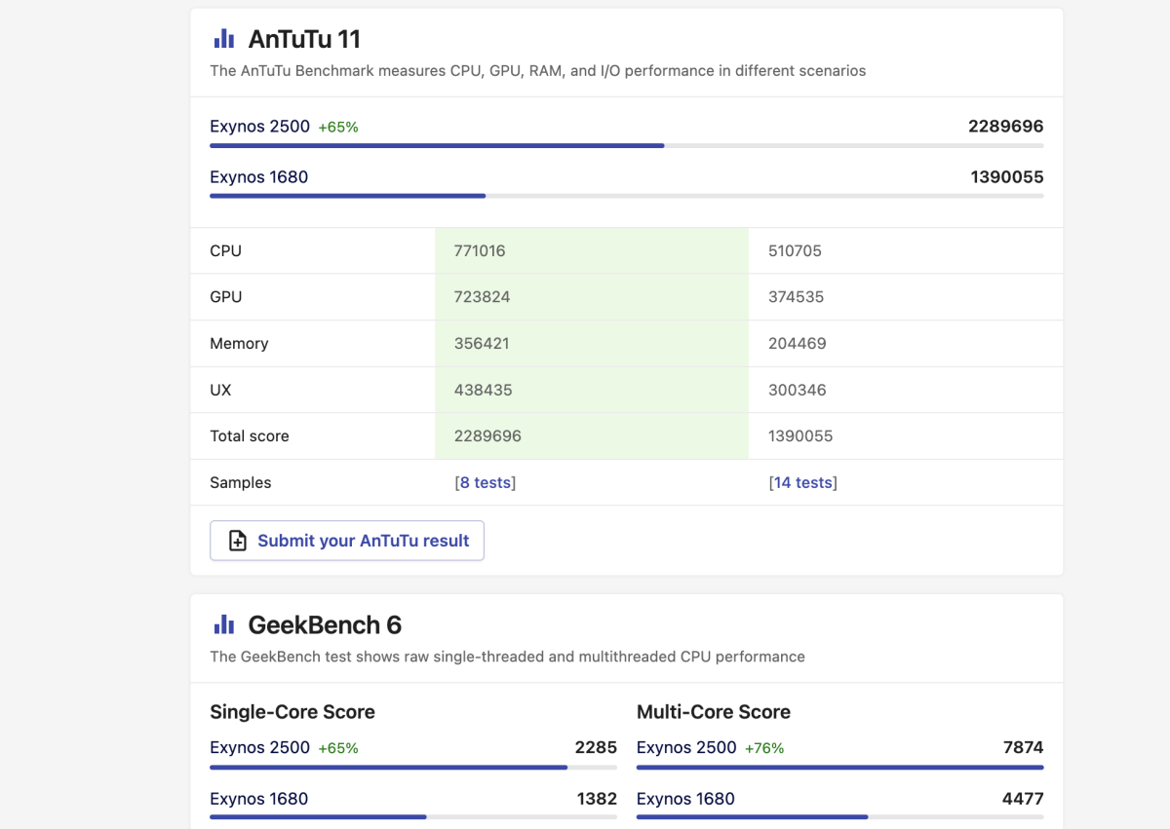Click Memory value 204469

pos(798,344)
